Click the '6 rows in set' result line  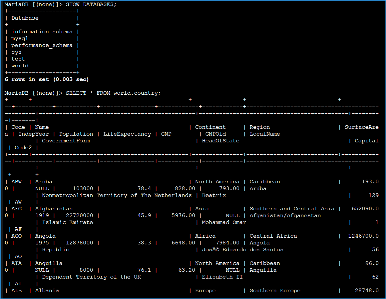47,80
